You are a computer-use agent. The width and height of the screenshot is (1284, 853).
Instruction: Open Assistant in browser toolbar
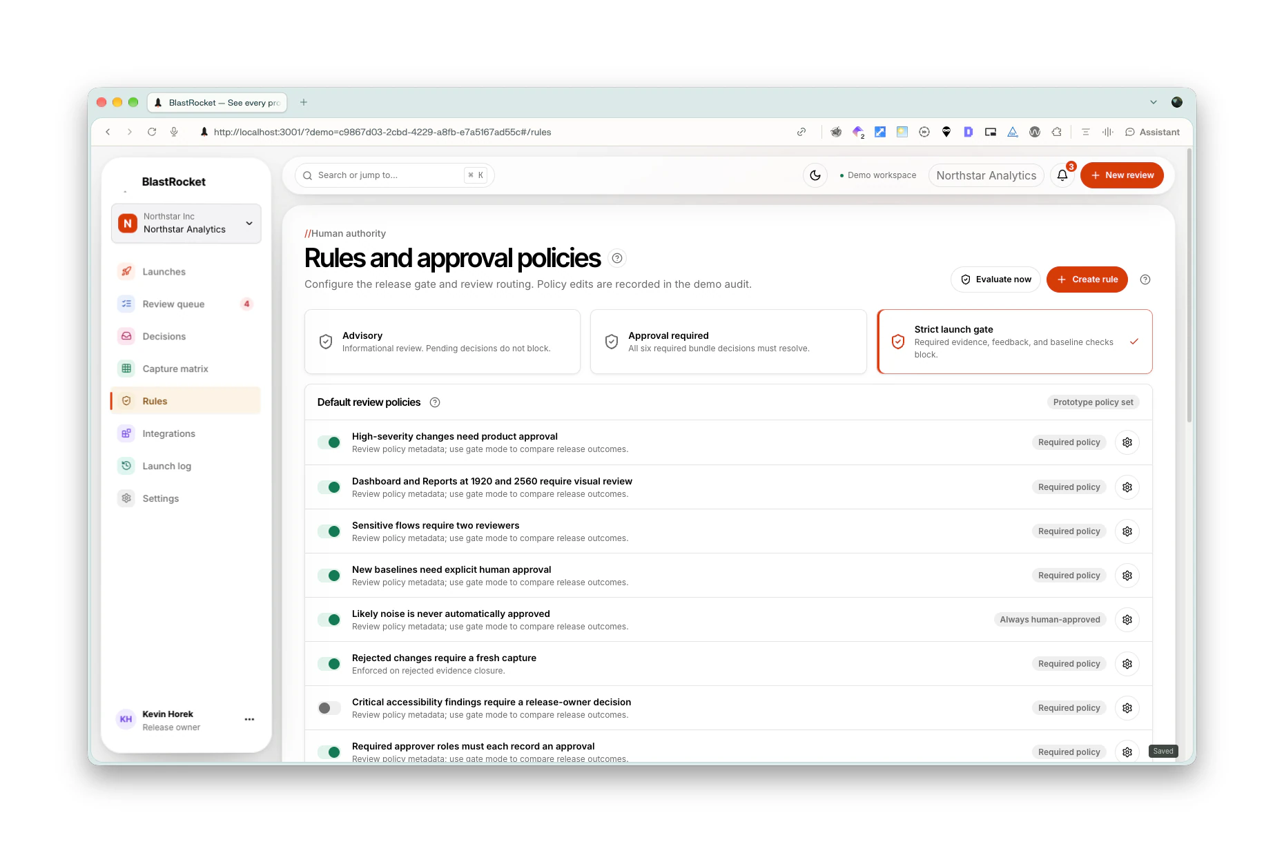(x=1152, y=132)
